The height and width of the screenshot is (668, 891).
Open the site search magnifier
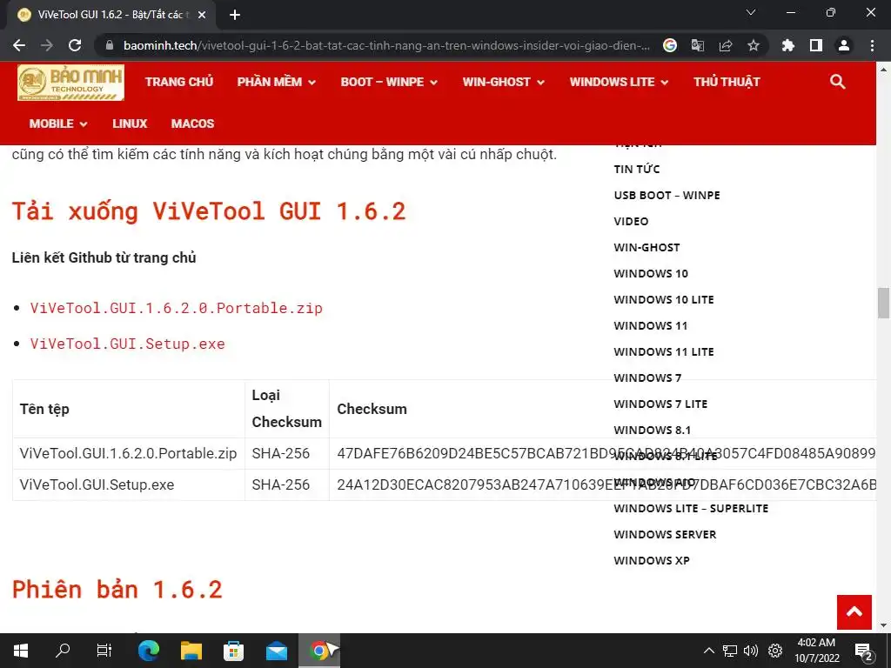(x=838, y=82)
